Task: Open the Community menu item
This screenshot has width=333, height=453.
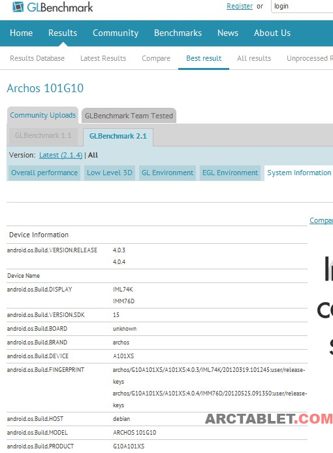Action: (x=116, y=33)
